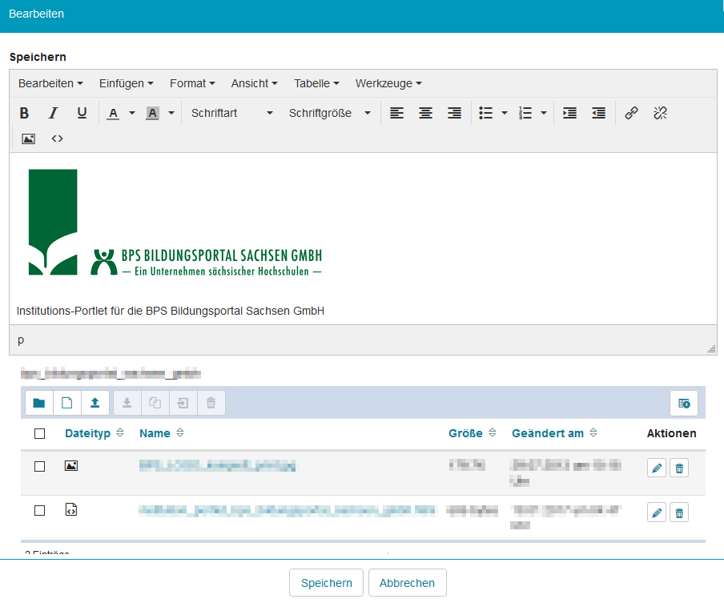Check the checkbox of the second file row

click(x=39, y=512)
